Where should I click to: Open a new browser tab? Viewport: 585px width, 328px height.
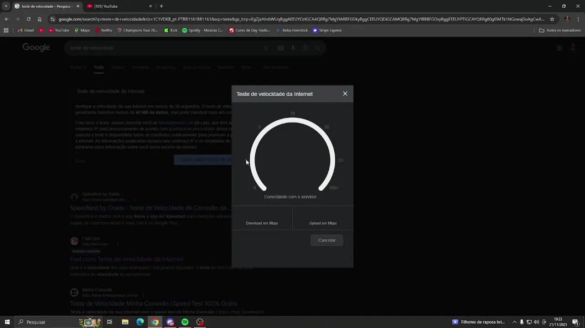161,6
